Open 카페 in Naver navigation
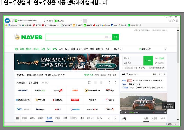The image size is (184, 130). point(22,49)
